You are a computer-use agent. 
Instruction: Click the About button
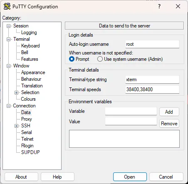21,177
